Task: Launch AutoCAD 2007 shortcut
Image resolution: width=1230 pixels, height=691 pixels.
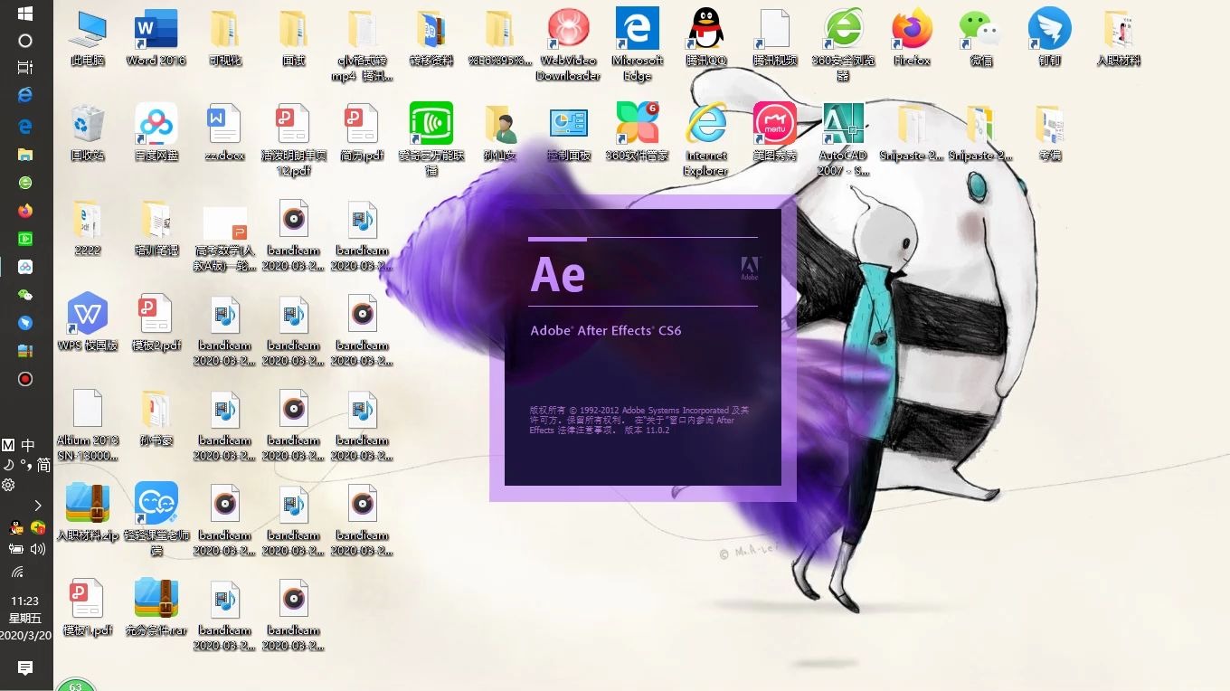Action: click(x=843, y=139)
